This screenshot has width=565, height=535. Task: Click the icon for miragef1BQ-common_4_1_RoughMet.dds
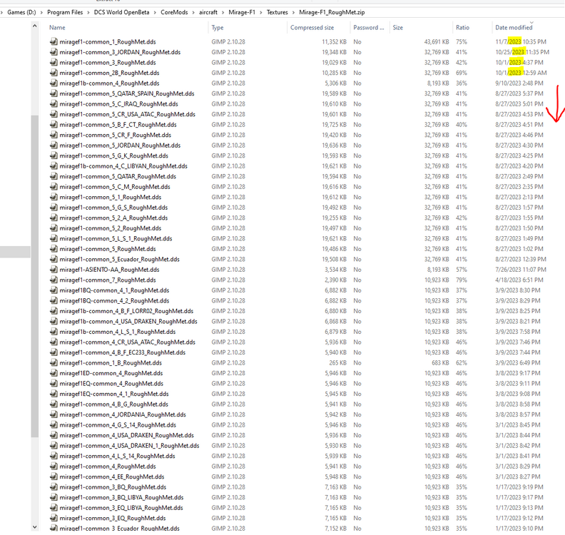[x=54, y=290]
